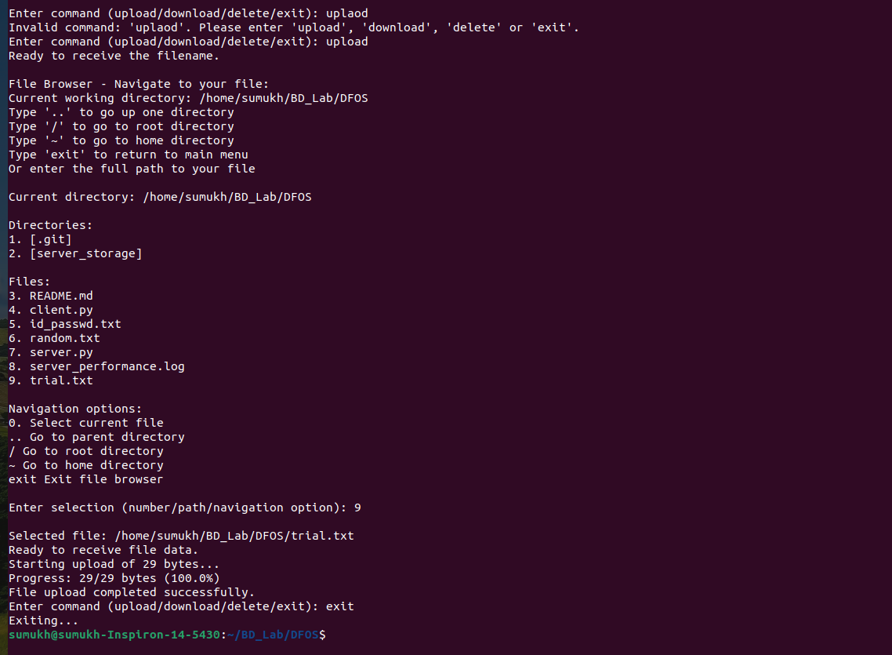
Task: Click the 'Exit file browser' option line
Action: pos(86,479)
